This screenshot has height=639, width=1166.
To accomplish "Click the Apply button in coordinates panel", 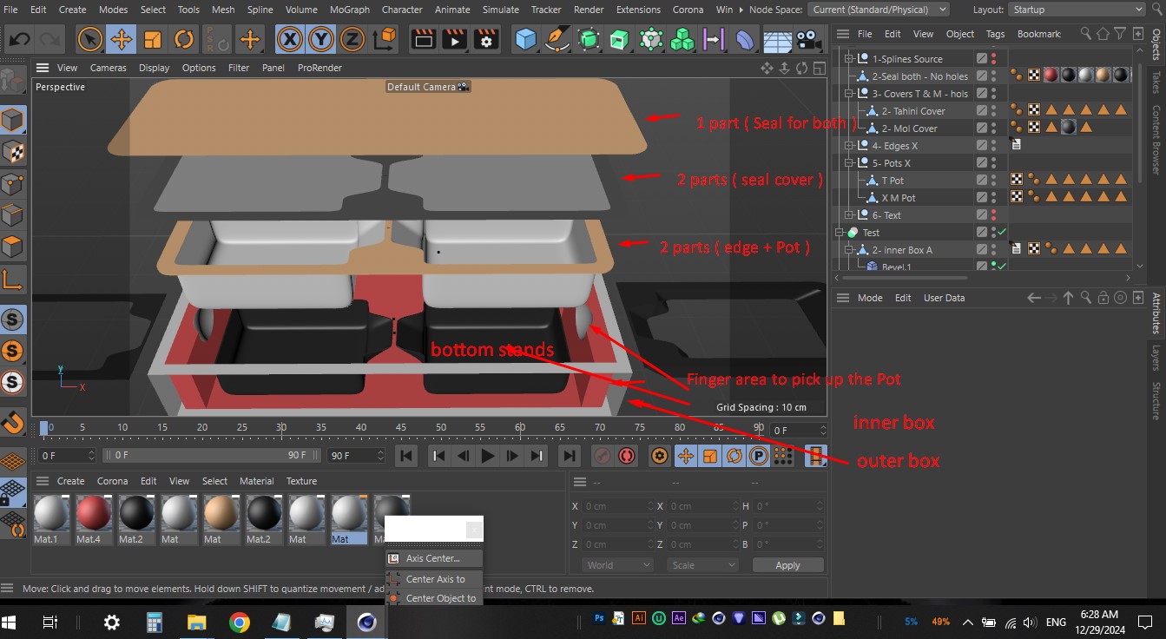I will (x=787, y=565).
